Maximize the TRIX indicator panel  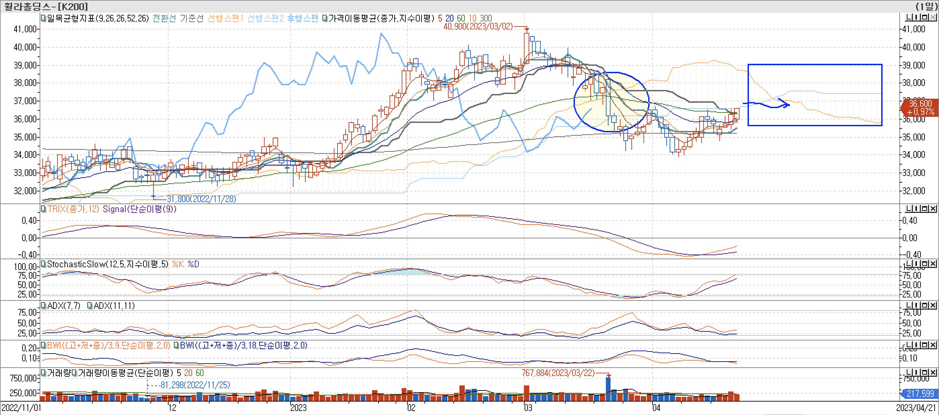click(x=925, y=209)
